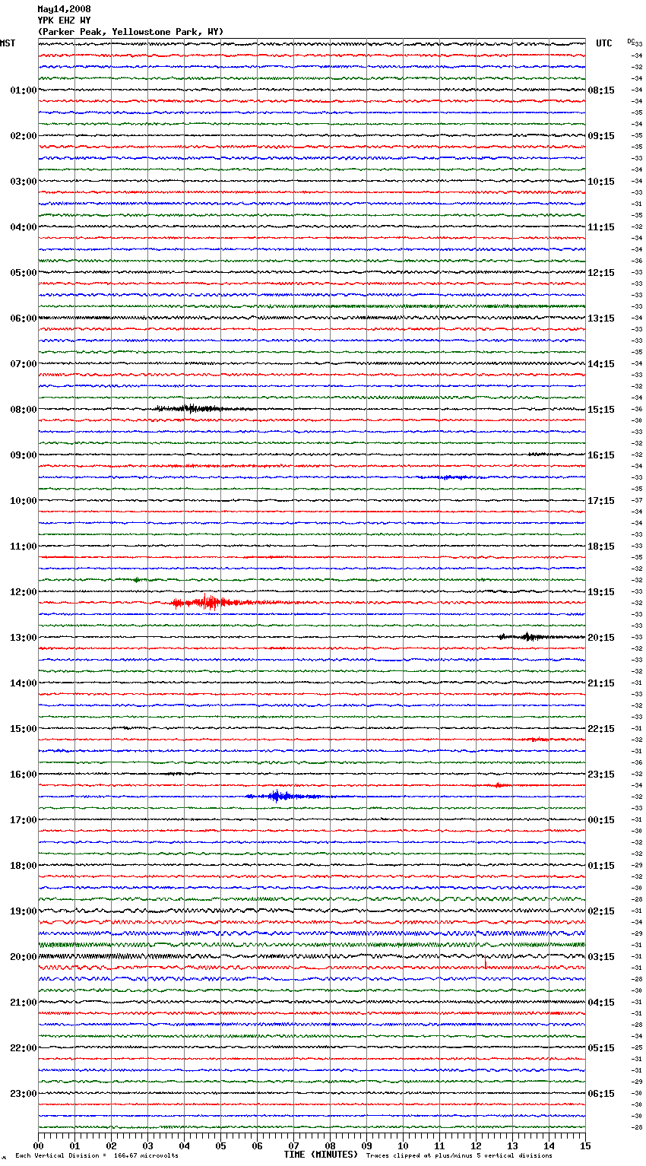Select the 01:00 MST hour label
Image resolution: width=646 pixels, height=1166 pixels.
pyautogui.click(x=24, y=90)
